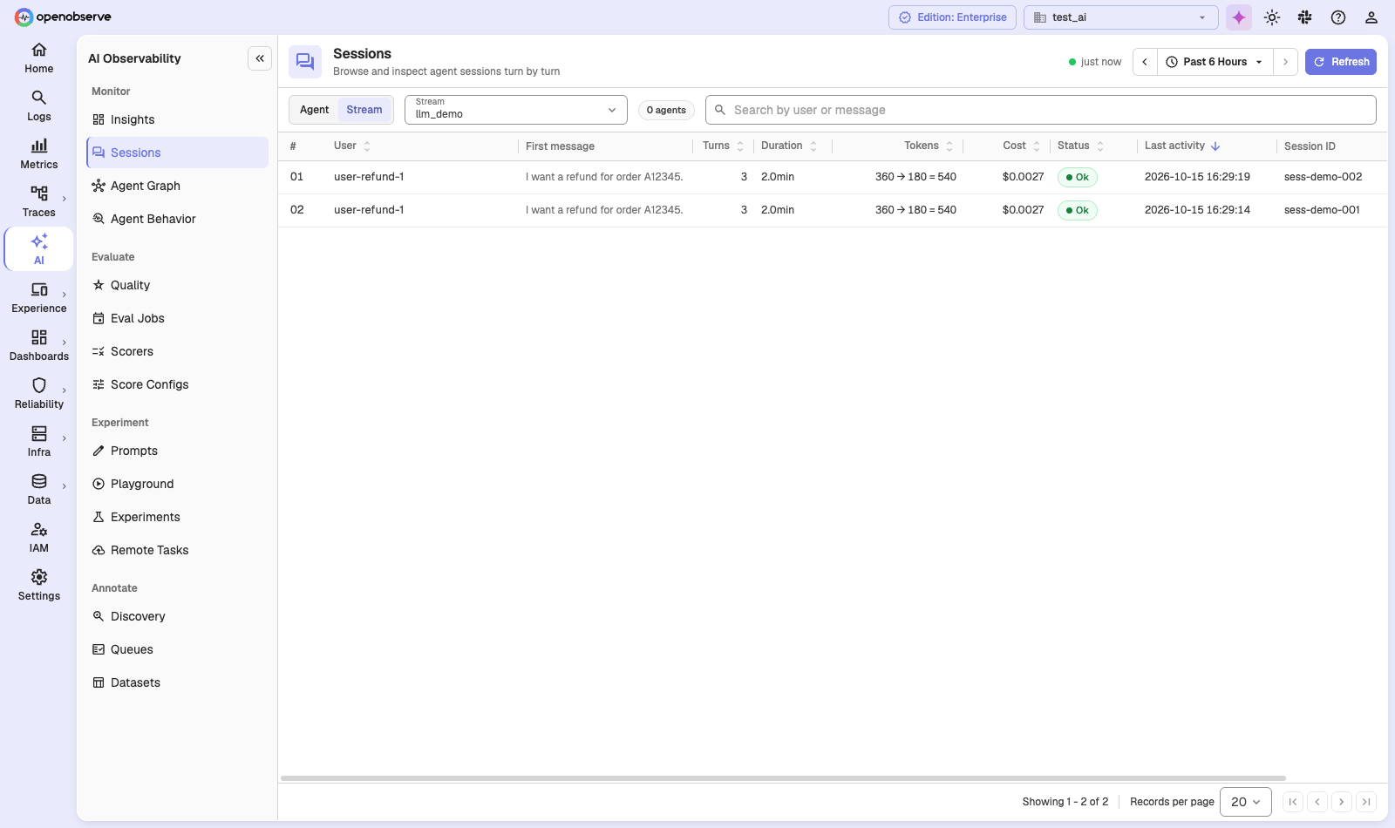This screenshot has width=1395, height=828.
Task: Open Remote Tasks menu item
Action: (x=177, y=550)
